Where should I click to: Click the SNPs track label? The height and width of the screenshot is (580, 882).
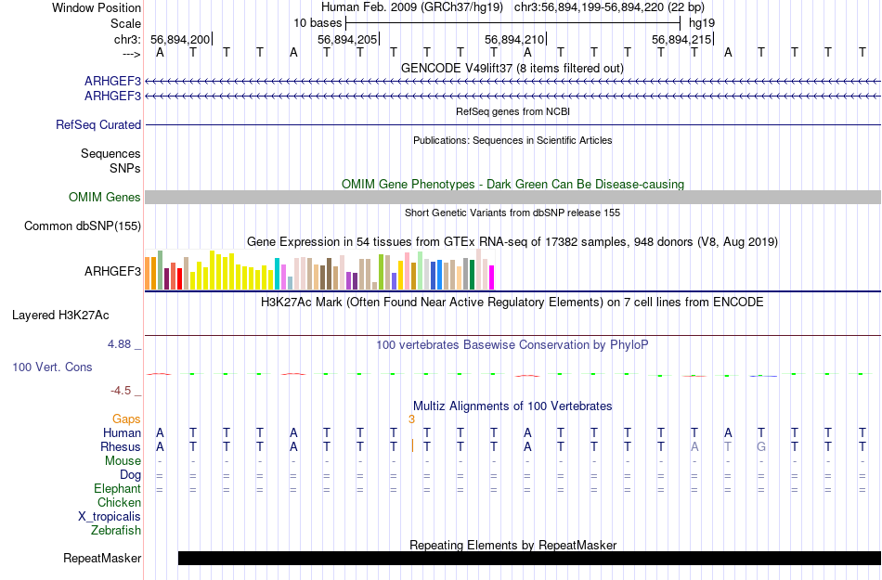[x=125, y=168]
